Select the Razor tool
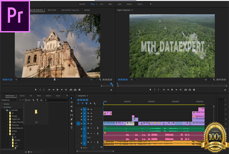Image resolution: width=229 pixels, height=154 pixels. point(72,111)
